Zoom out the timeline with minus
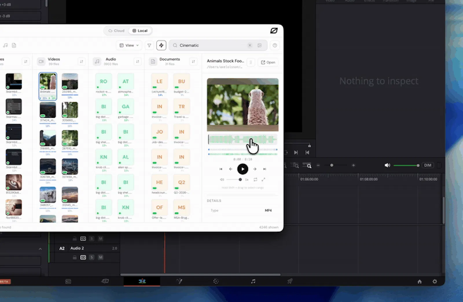Screen dimensions: 463x302 point(318,165)
